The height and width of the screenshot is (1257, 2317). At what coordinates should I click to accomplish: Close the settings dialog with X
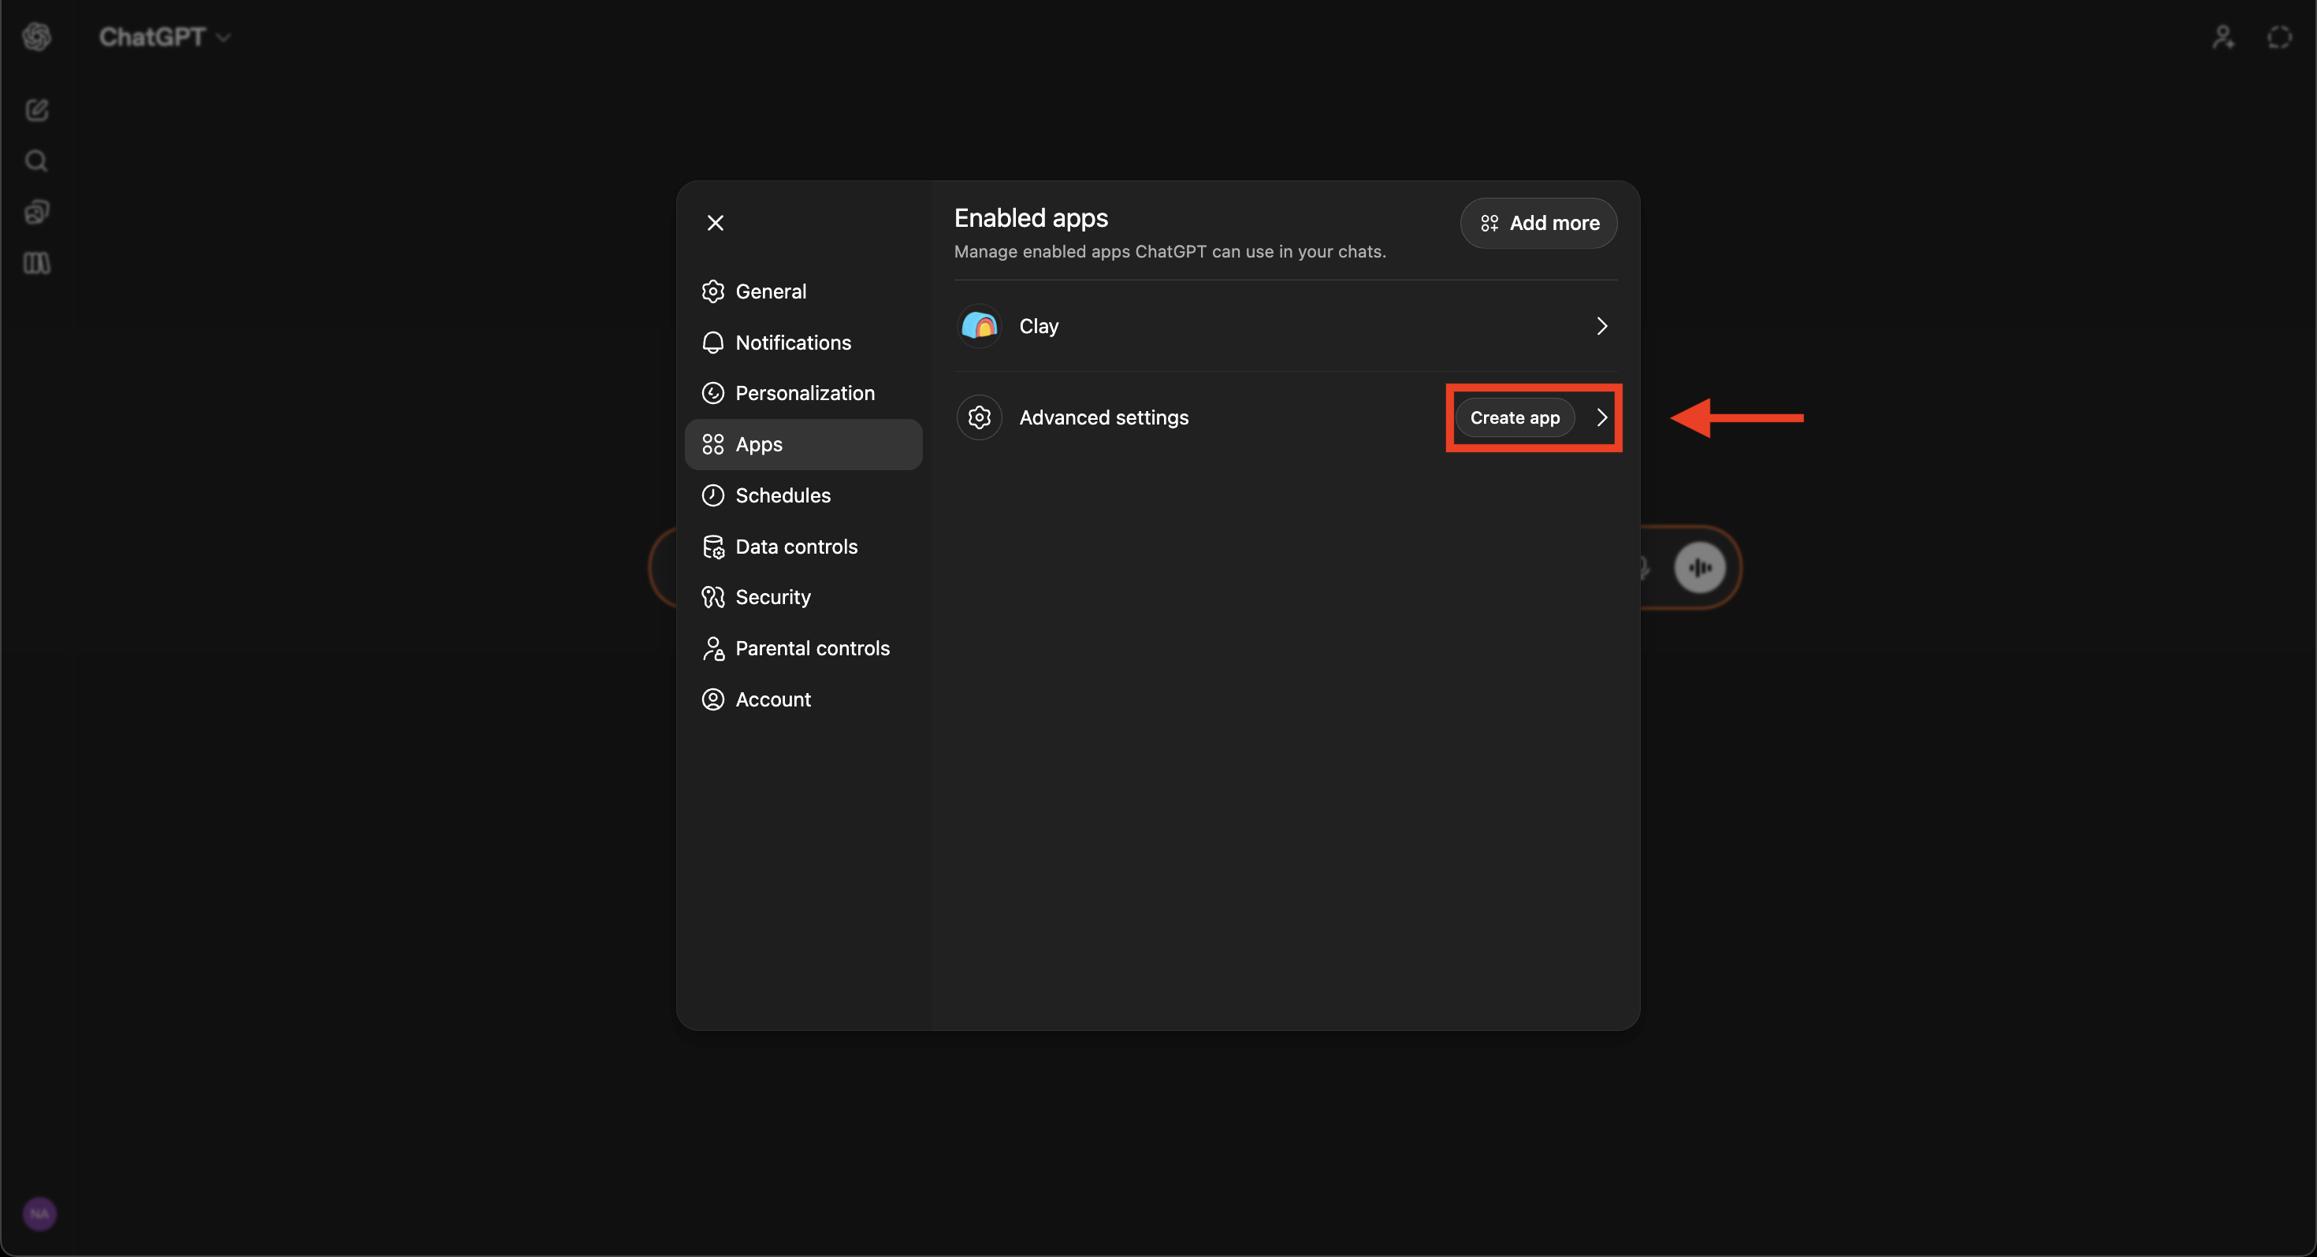(715, 222)
